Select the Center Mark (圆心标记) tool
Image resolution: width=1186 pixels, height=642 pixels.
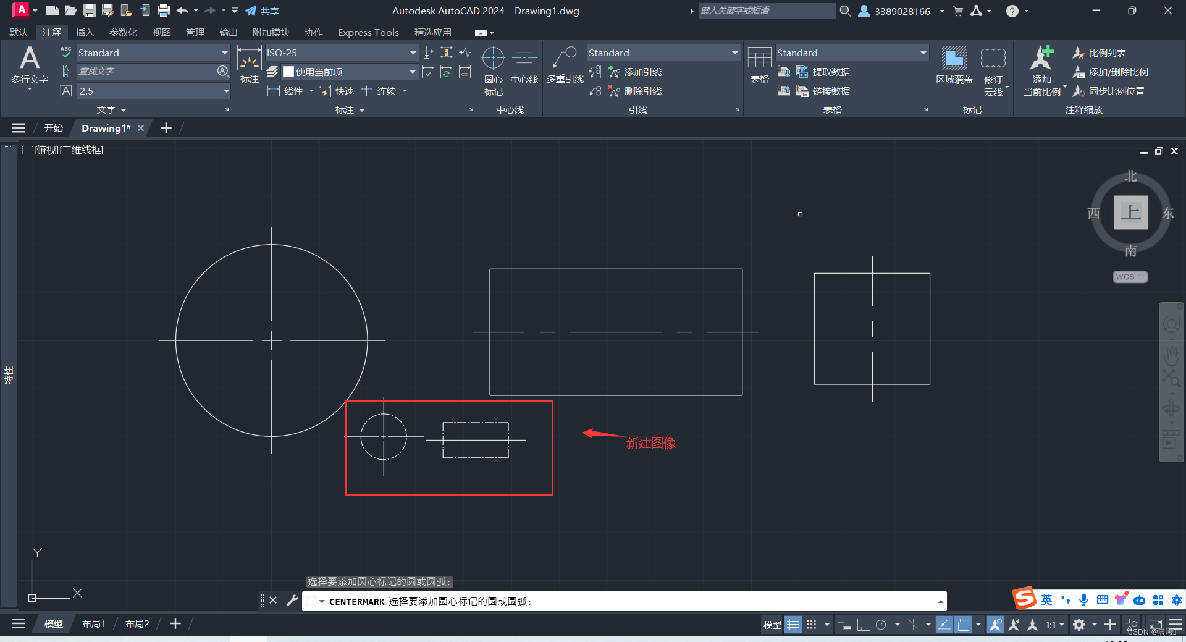point(493,68)
